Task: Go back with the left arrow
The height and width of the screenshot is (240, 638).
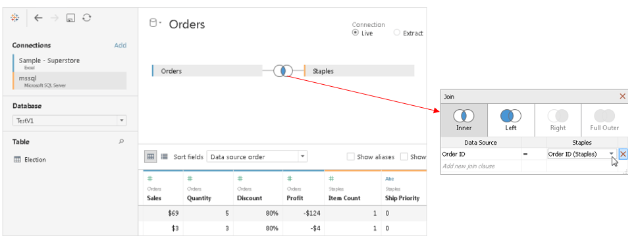Action: (x=38, y=18)
